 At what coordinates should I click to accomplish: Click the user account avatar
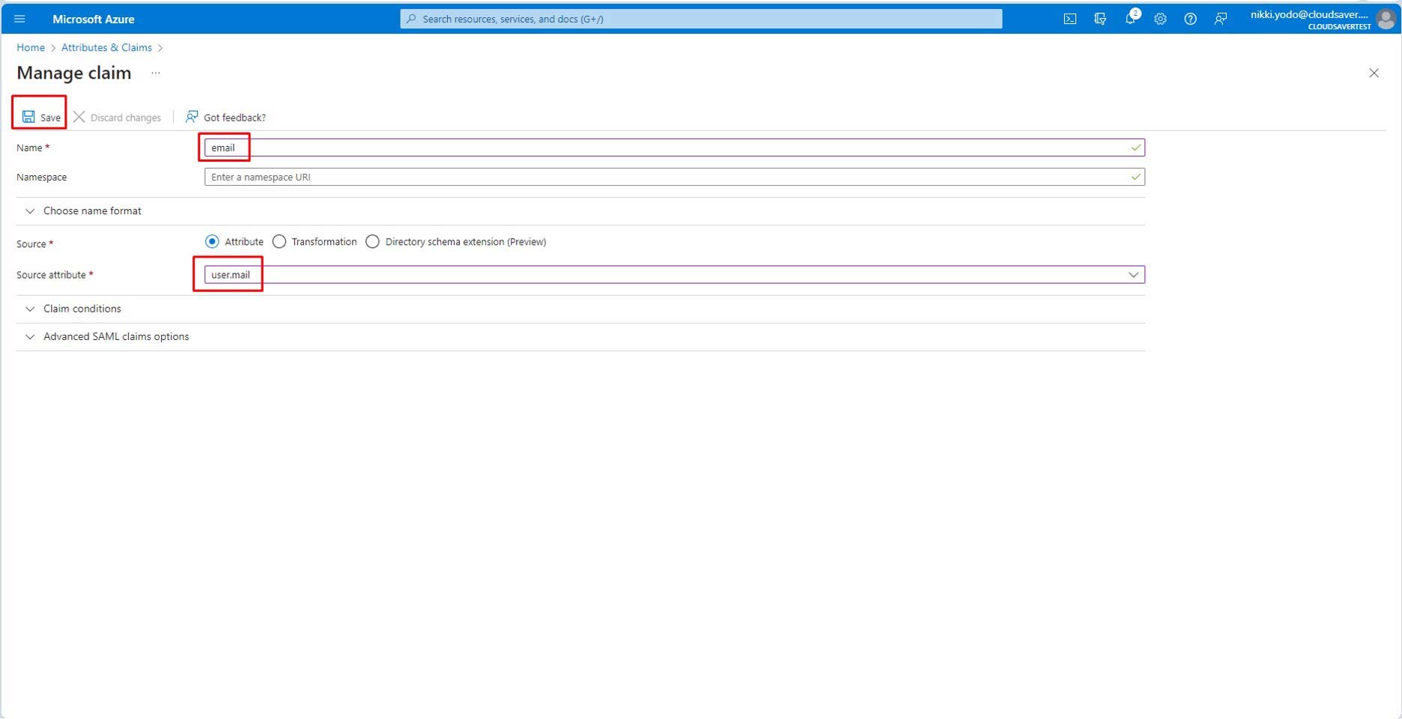click(1386, 19)
